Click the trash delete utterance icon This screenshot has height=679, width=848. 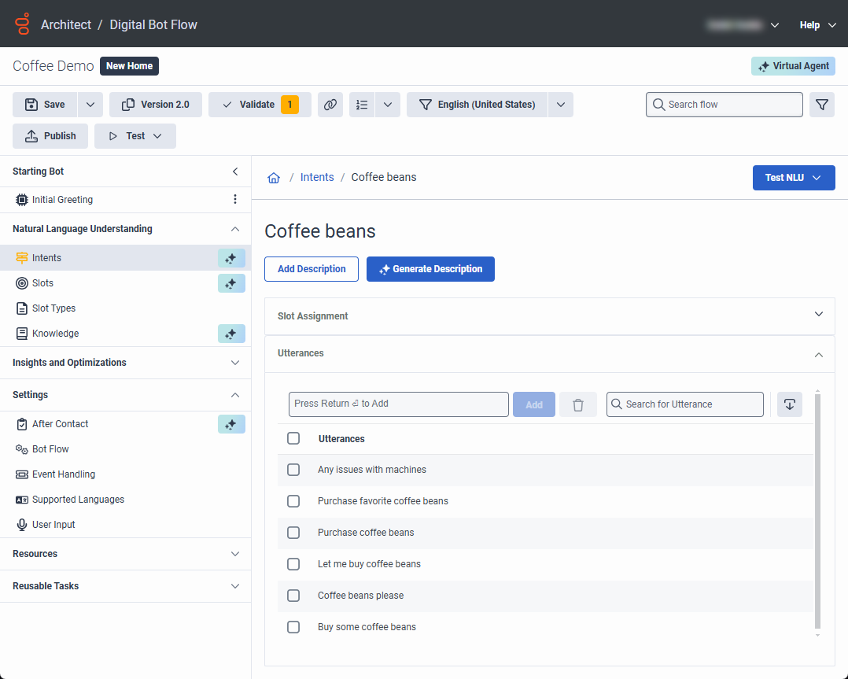point(577,404)
